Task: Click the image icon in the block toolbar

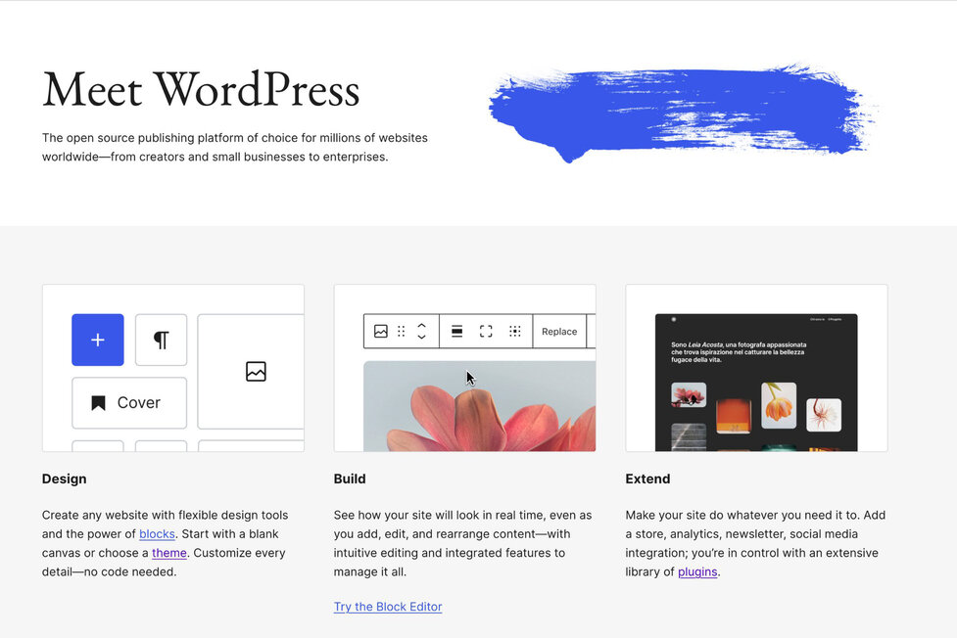Action: (382, 331)
